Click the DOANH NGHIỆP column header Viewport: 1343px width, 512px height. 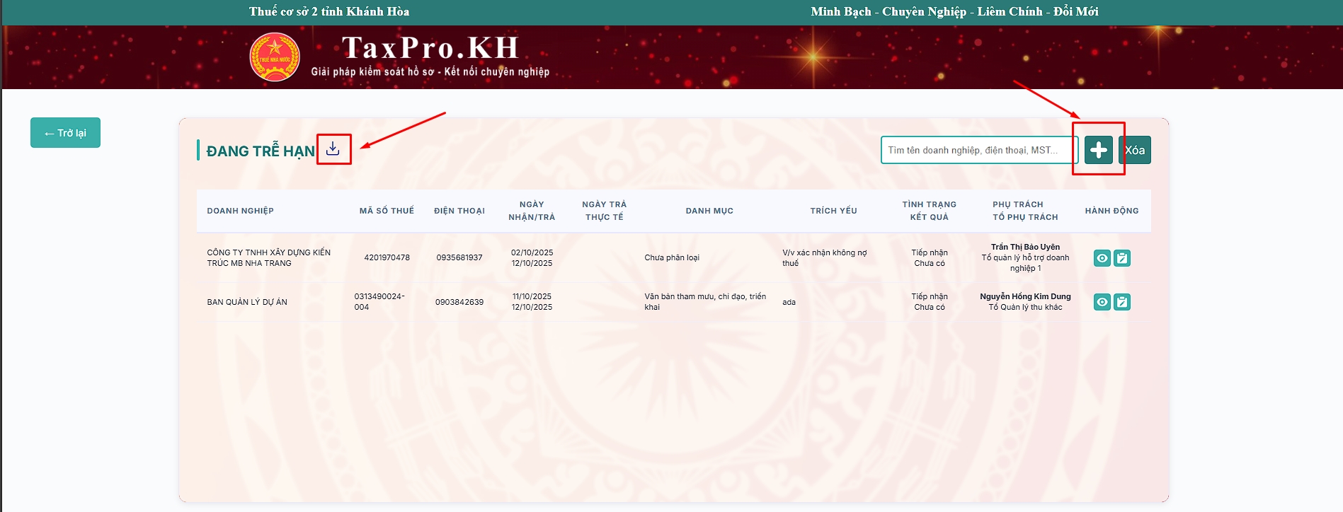(240, 211)
